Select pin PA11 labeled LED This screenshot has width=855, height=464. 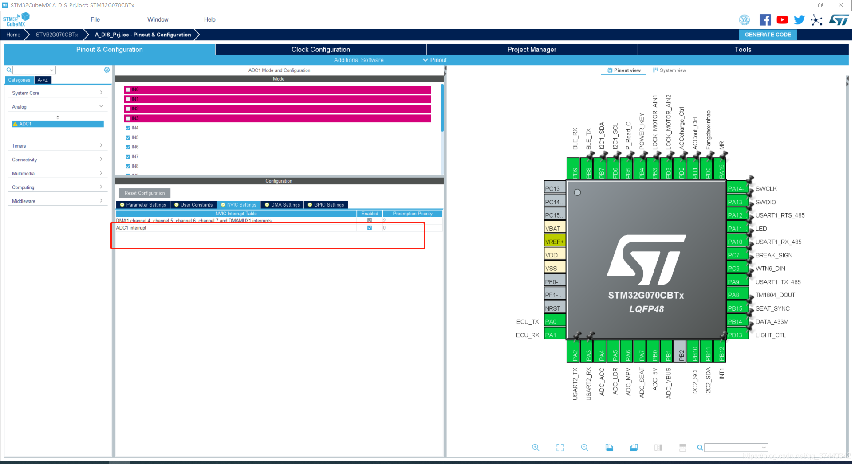(x=738, y=229)
